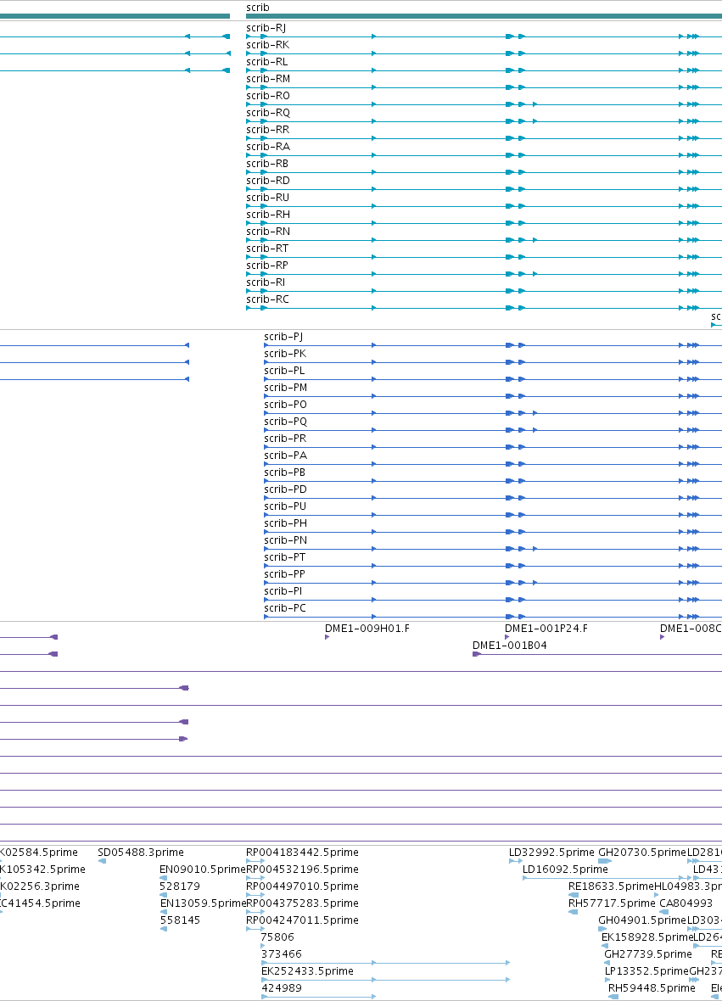Click the scrib-PM protein label

[285, 388]
